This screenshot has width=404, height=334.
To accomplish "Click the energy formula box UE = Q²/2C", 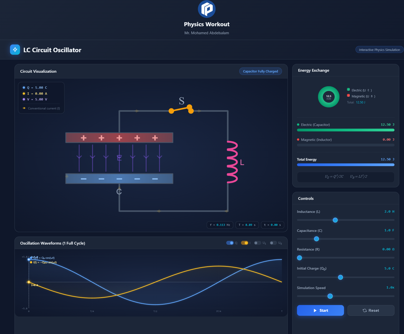I will (345, 177).
